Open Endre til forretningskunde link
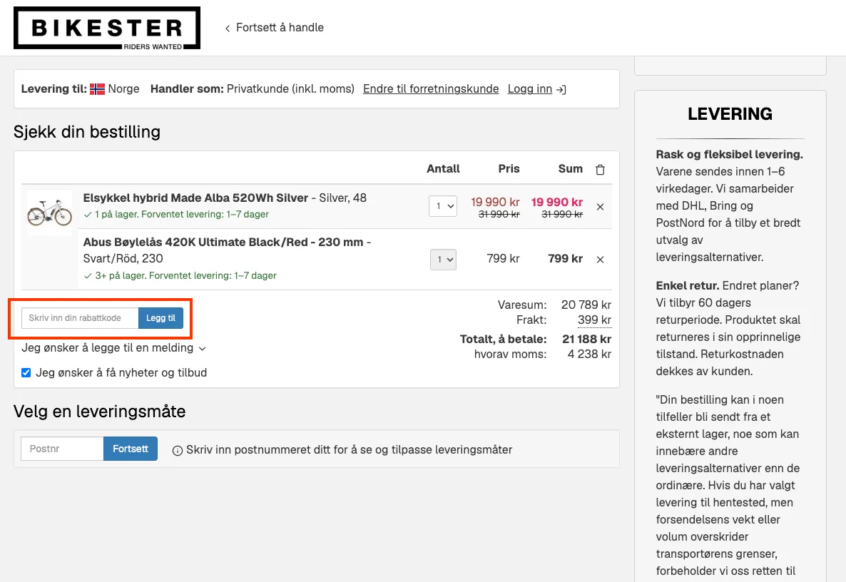The height and width of the screenshot is (582, 846). 431,88
